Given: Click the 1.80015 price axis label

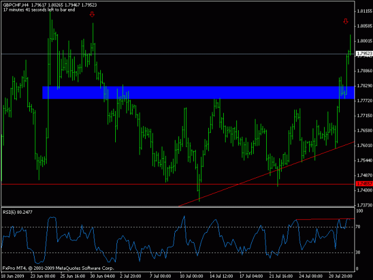Looking at the screenshot, I should (365, 41).
